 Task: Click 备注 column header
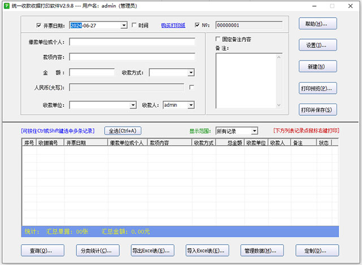(x=304, y=143)
